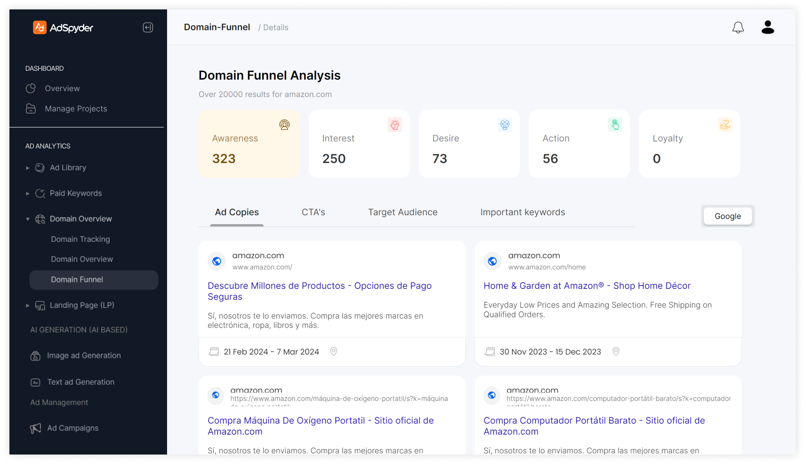Viewport: 805px width, 464px height.
Task: Click the Text ad Generation icon
Action: tap(36, 382)
